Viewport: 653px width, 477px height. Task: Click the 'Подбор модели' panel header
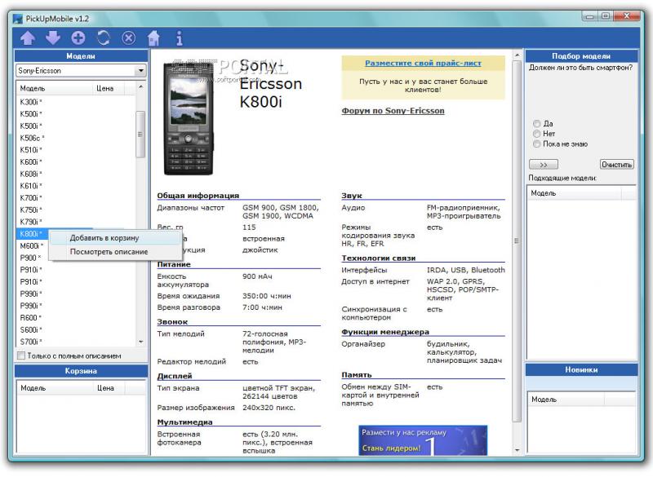click(581, 56)
